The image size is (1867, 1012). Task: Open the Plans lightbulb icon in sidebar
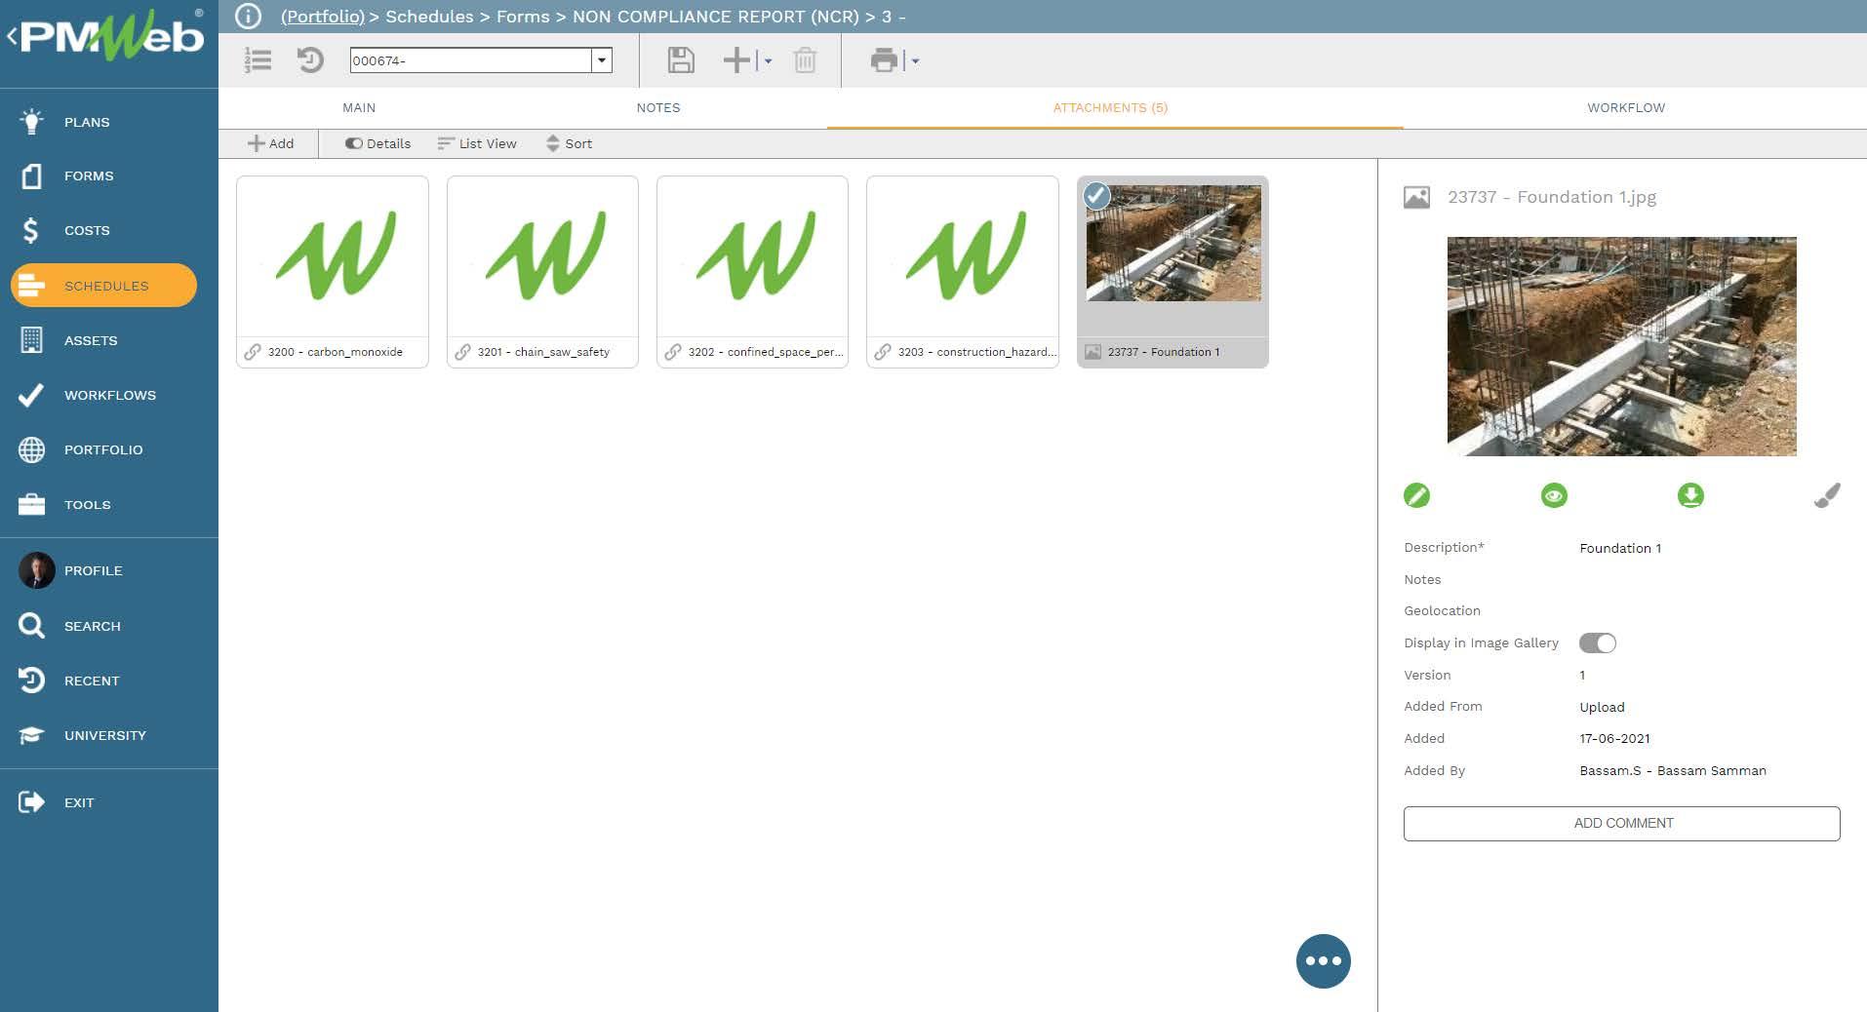(x=31, y=122)
